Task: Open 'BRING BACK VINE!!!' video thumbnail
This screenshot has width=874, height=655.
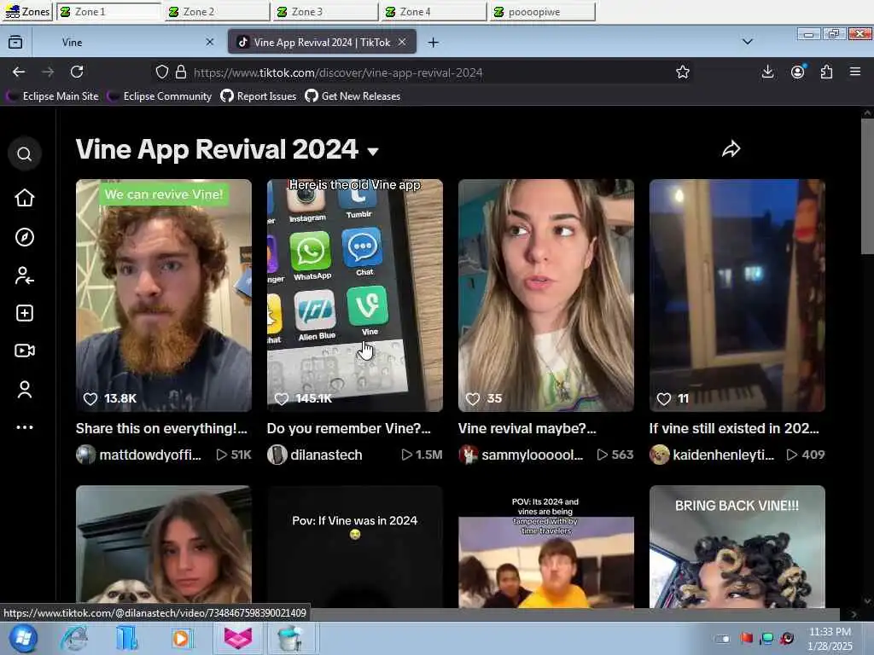Action: pyautogui.click(x=737, y=547)
